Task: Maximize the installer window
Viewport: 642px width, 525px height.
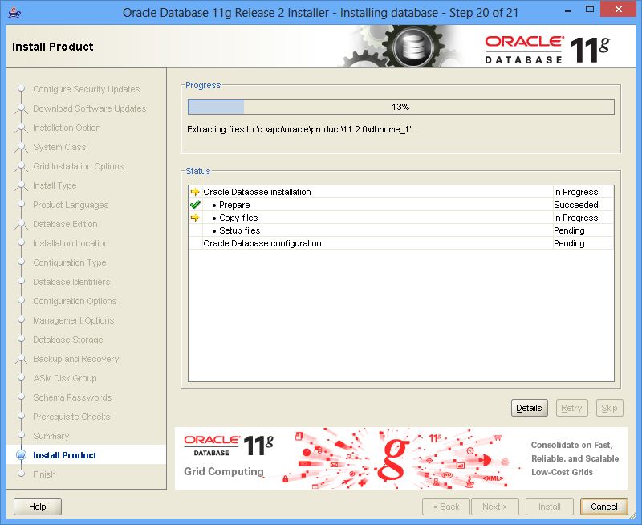Action: pyautogui.click(x=590, y=10)
